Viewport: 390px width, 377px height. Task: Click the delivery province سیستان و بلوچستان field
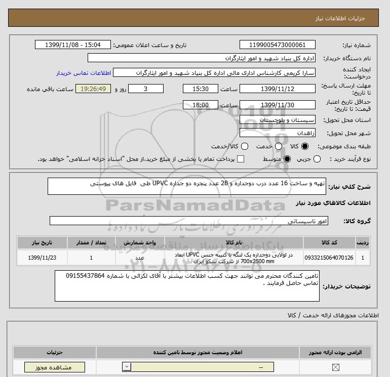tap(278, 120)
